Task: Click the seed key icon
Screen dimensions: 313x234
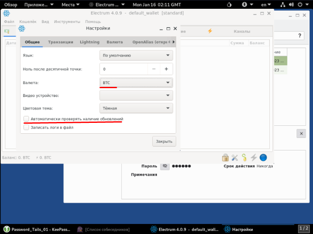Action: [x=244, y=158]
